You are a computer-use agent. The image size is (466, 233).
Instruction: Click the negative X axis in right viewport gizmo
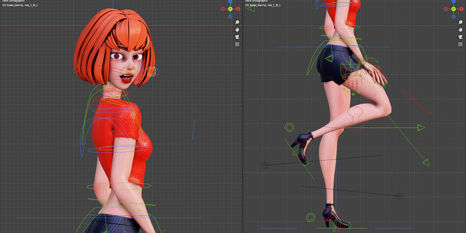tap(446, 9)
